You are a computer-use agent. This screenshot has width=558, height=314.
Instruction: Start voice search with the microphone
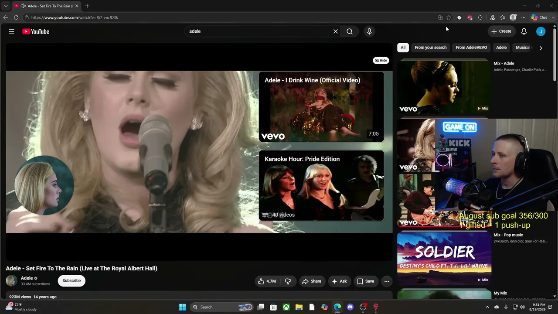(369, 31)
